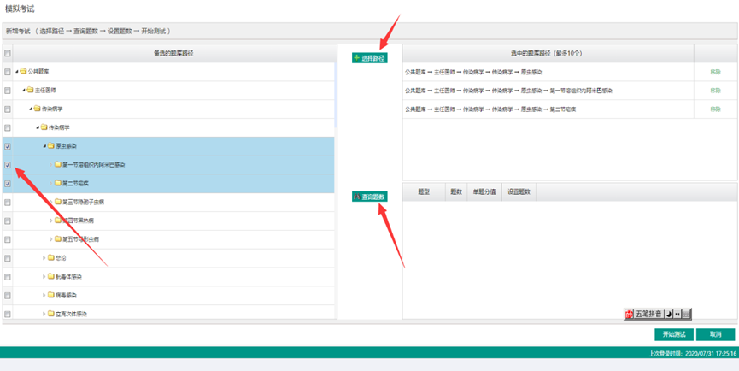Click the 查询题数 button

point(369,197)
